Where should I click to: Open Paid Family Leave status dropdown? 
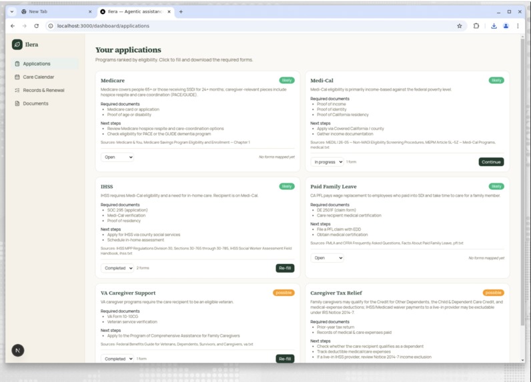coord(327,258)
